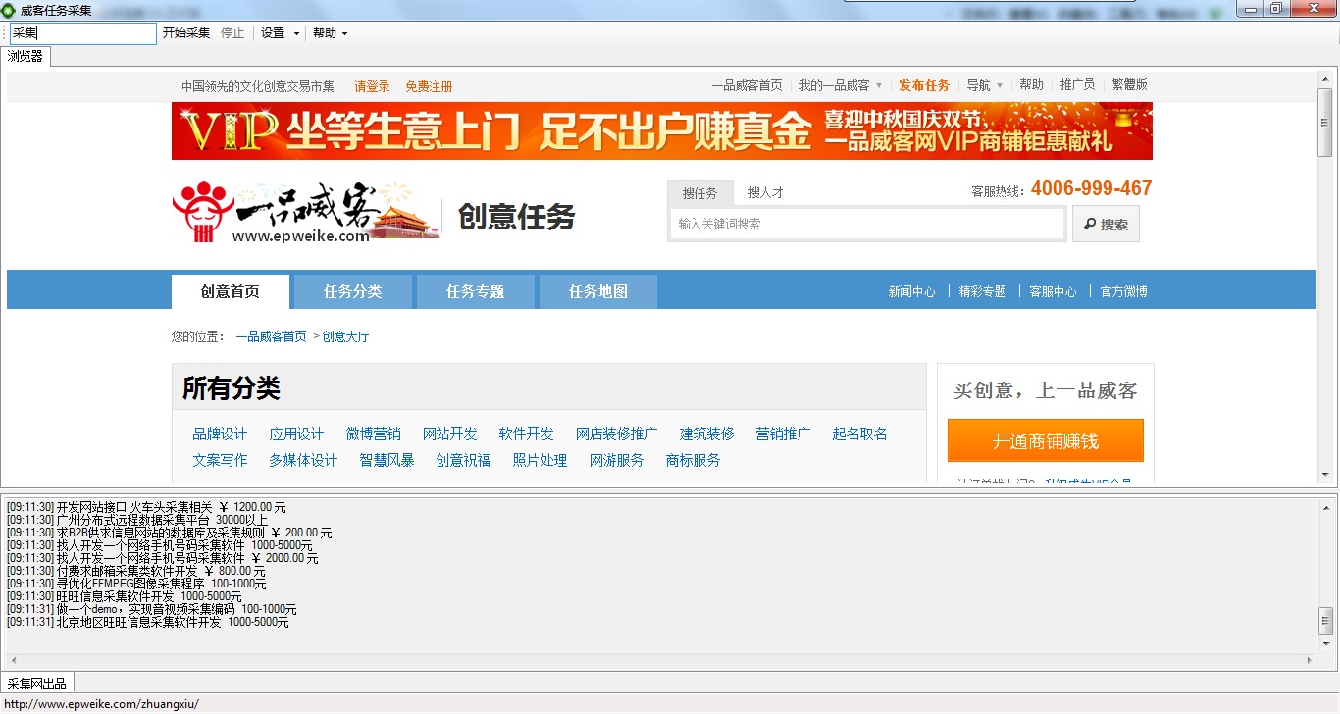This screenshot has width=1340, height=714.
Task: Open the 软件开发 category link
Action: coord(526,433)
